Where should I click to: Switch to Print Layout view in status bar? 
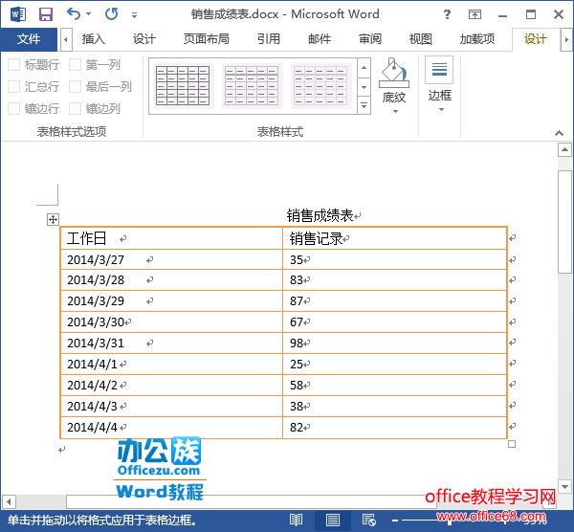coord(333,520)
